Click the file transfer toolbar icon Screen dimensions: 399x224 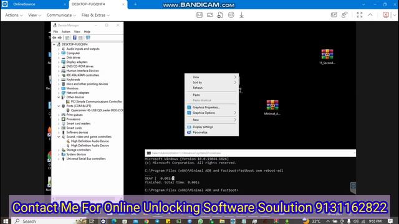(x=220, y=15)
